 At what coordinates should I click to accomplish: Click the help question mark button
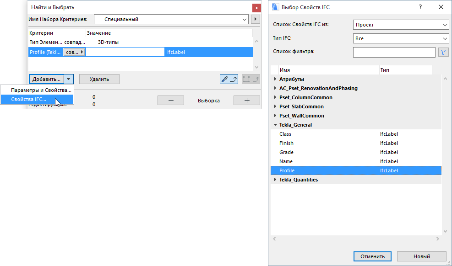[420, 7]
